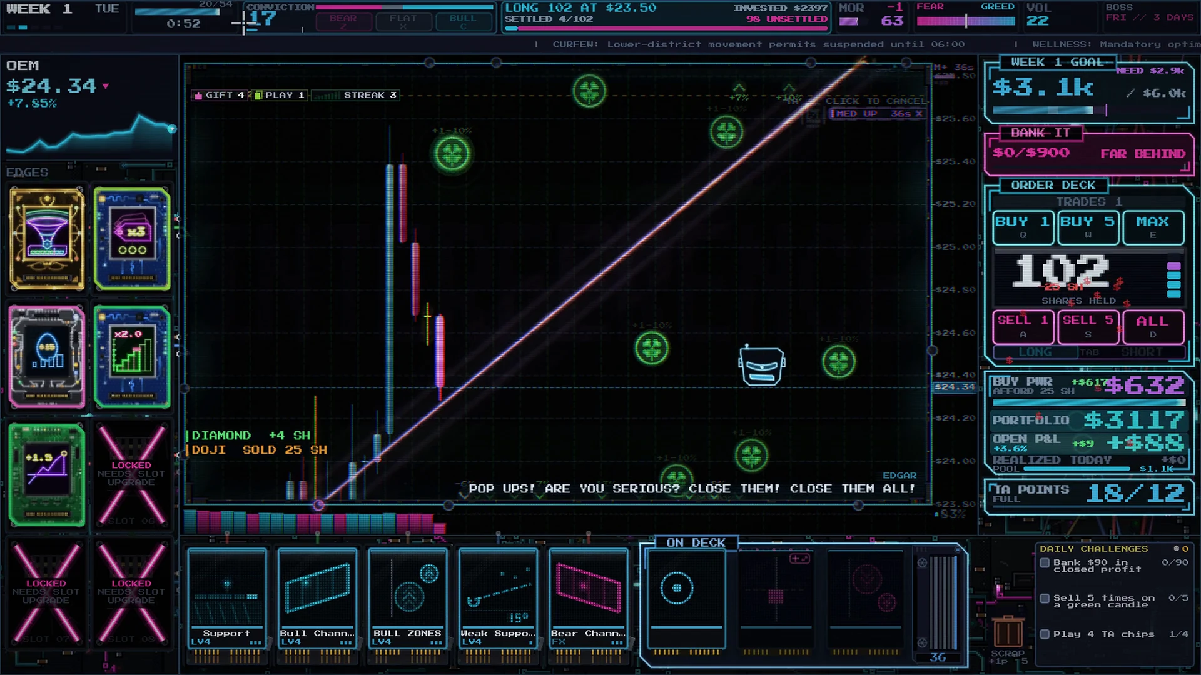Play the Bull Channel LV4 chip card
The image size is (1201, 675).
point(317,599)
